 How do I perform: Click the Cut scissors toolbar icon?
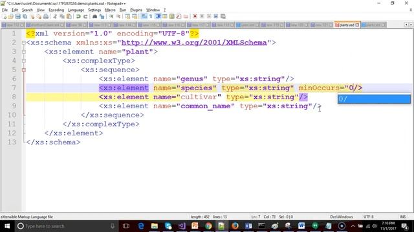pyautogui.click(x=55, y=16)
